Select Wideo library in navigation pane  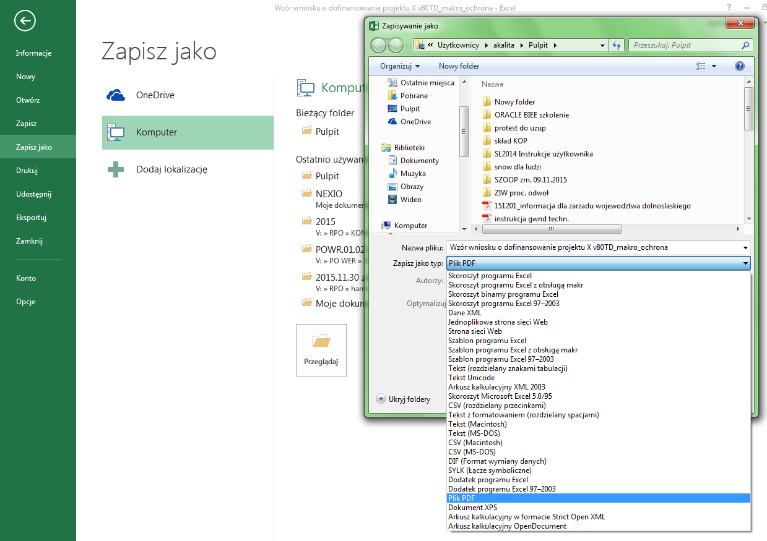click(x=404, y=200)
